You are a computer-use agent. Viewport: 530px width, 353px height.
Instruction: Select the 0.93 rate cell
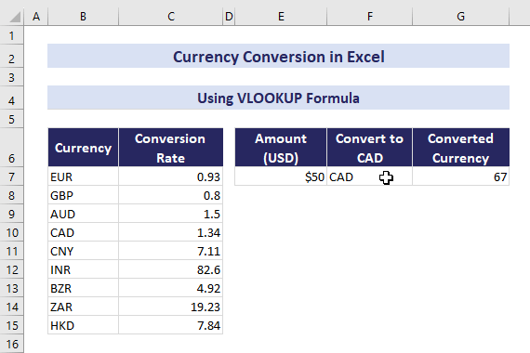[x=171, y=176]
